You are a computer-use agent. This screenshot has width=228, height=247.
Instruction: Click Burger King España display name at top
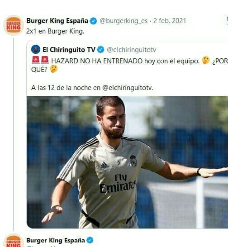[x=57, y=21]
